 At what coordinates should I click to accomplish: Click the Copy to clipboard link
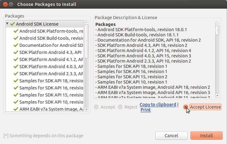point(158,105)
